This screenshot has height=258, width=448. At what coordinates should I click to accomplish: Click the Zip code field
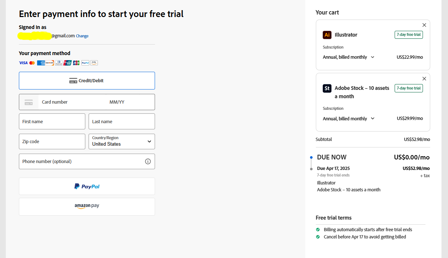point(52,141)
